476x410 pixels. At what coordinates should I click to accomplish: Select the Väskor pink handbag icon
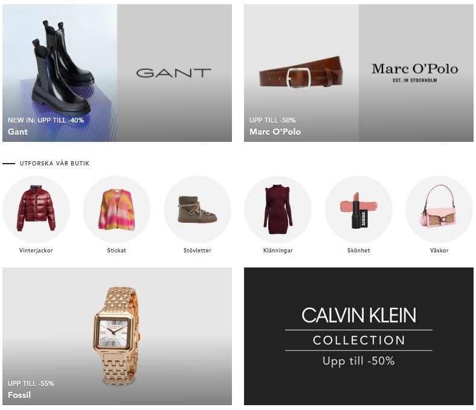point(439,209)
